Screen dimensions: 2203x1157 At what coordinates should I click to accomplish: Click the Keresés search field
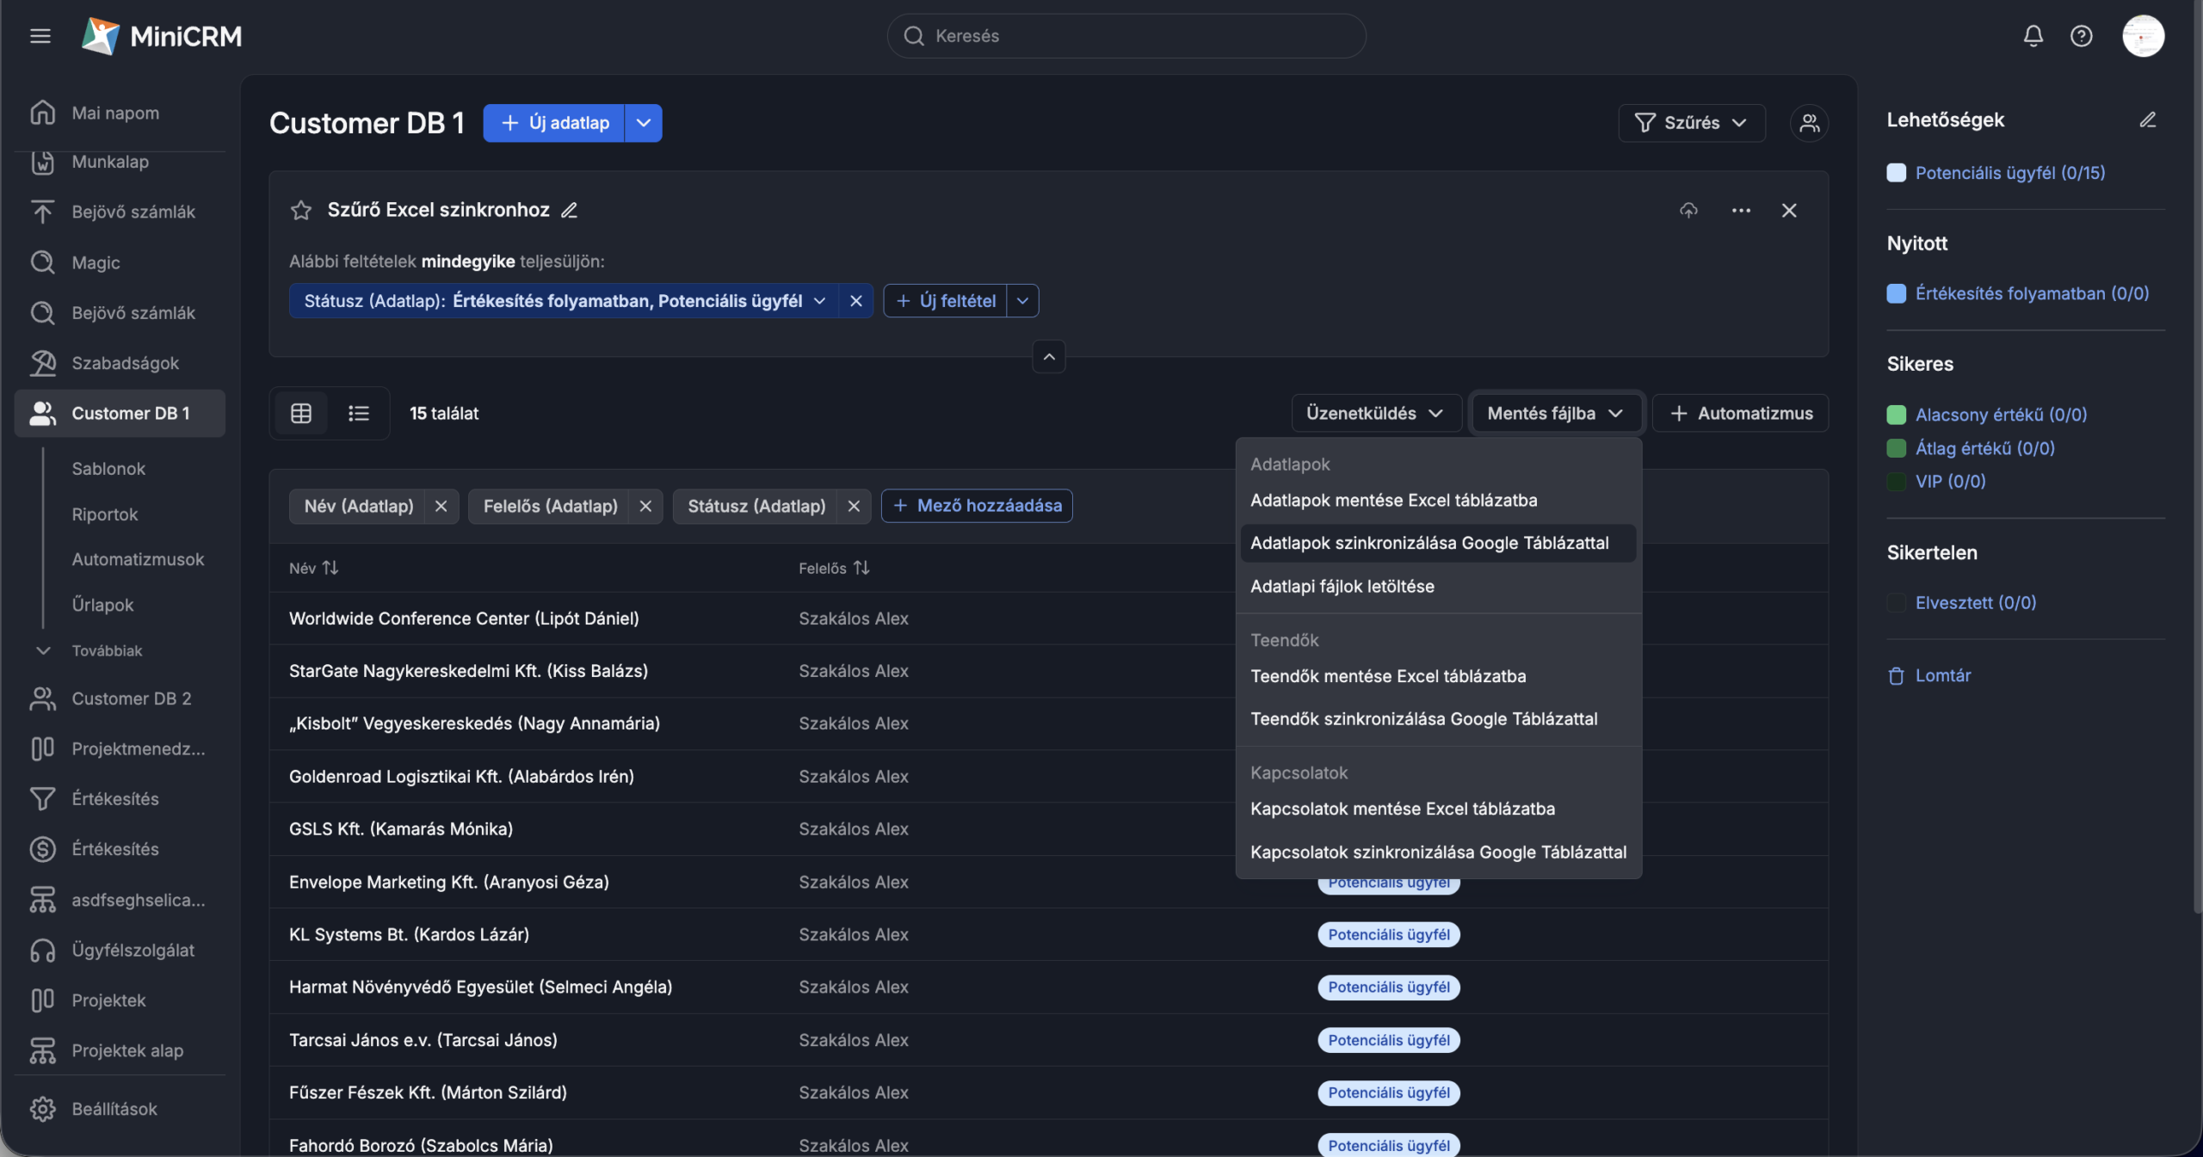1126,36
